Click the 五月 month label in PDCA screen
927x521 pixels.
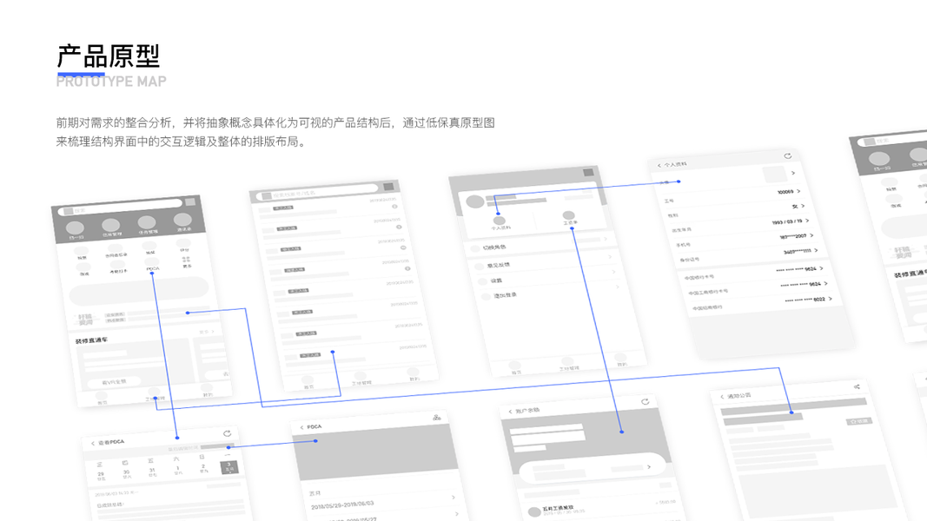[x=315, y=492]
